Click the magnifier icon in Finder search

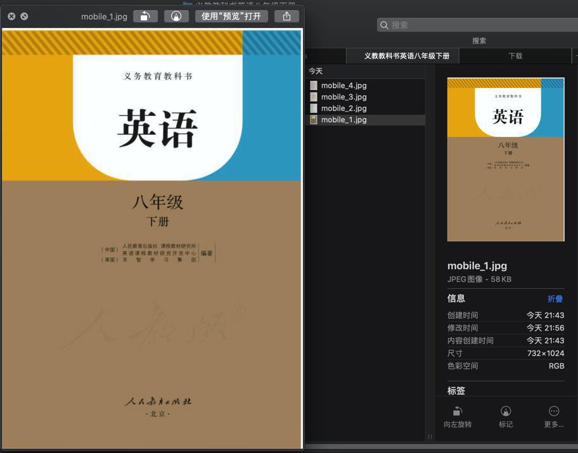(x=384, y=25)
